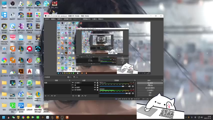Move scene up with chevron arrow
This screenshot has height=120, width=213.
tap(52, 96)
